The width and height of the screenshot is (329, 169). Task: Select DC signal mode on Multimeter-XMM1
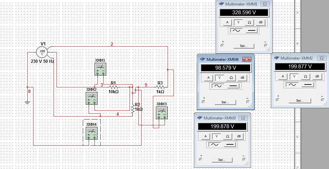pos(252,31)
